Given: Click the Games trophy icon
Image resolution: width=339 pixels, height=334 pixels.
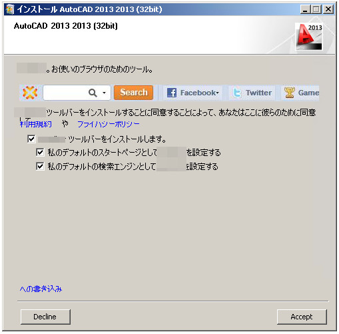Looking at the screenshot, I should click(290, 93).
